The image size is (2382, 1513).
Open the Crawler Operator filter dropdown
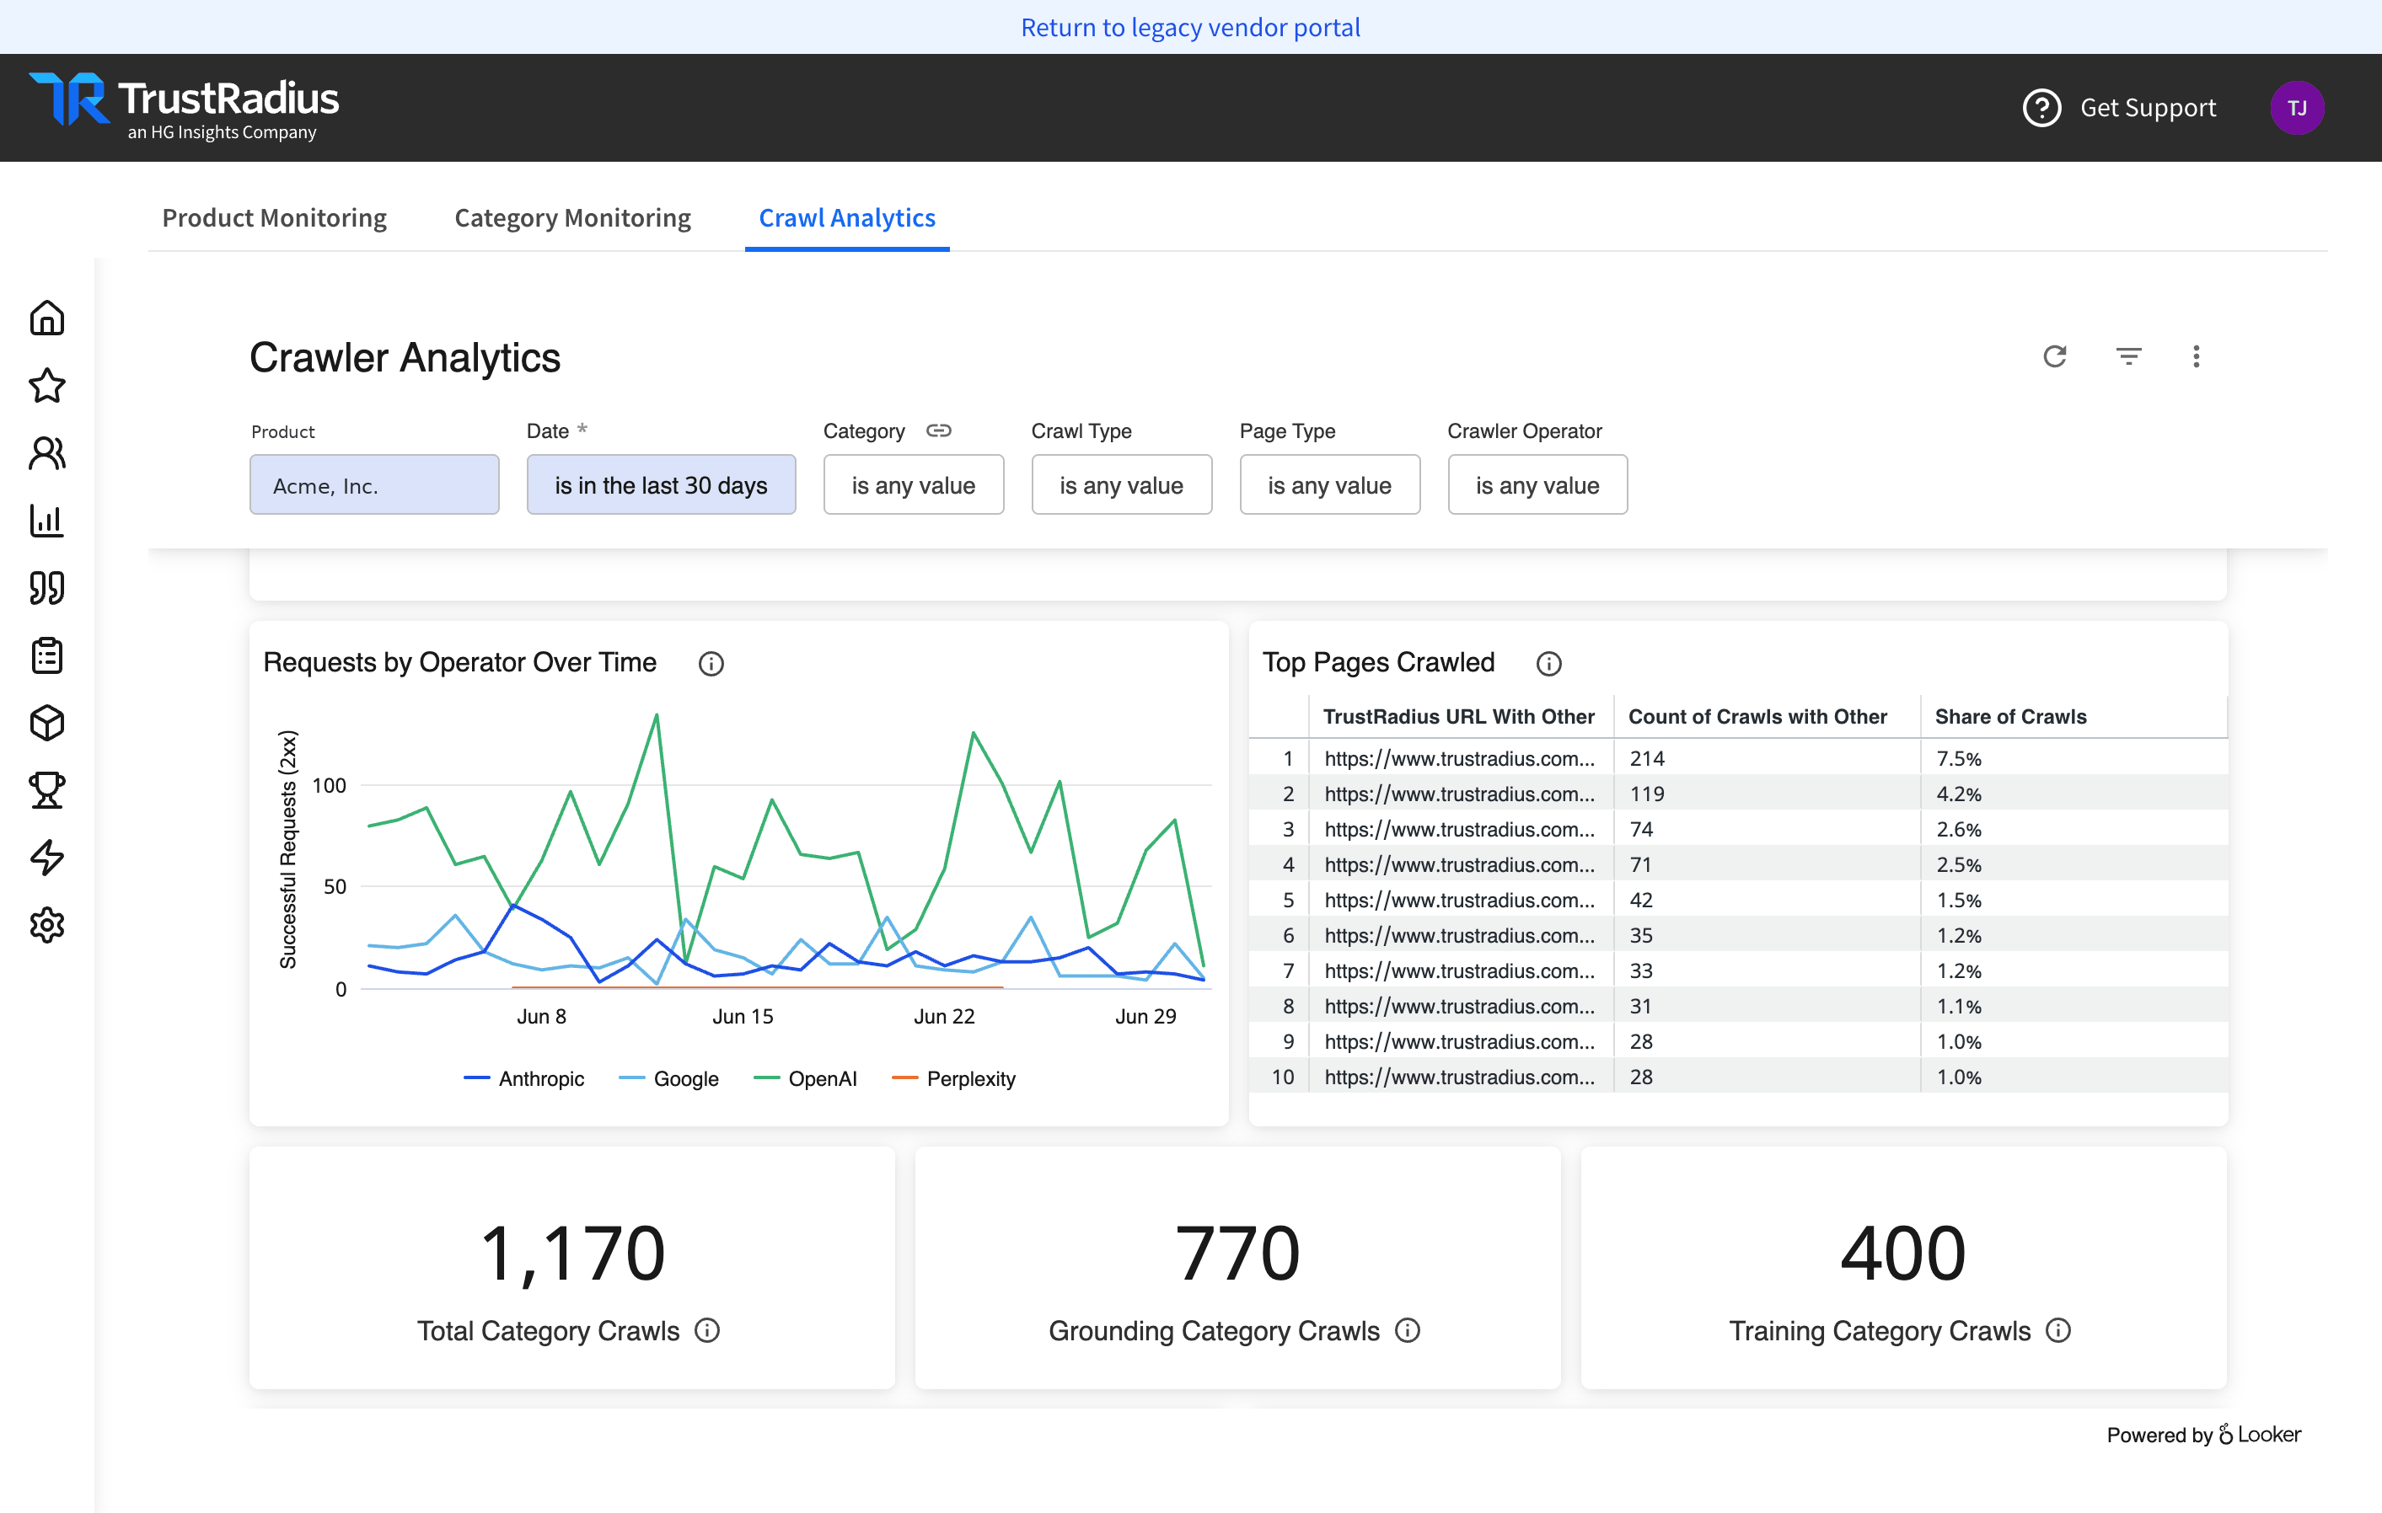1537,484
